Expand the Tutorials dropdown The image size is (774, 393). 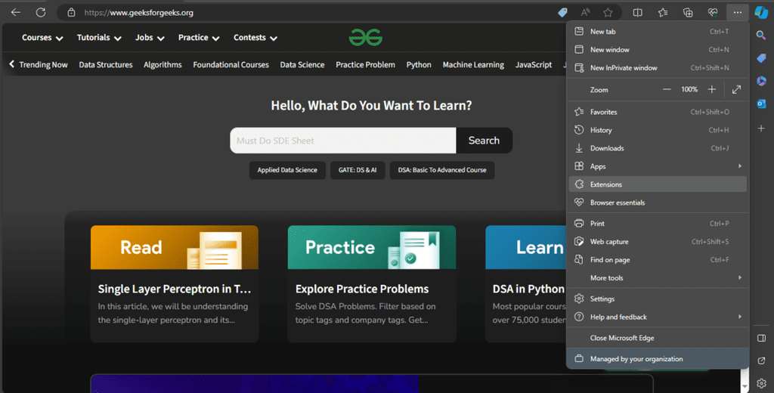(99, 38)
